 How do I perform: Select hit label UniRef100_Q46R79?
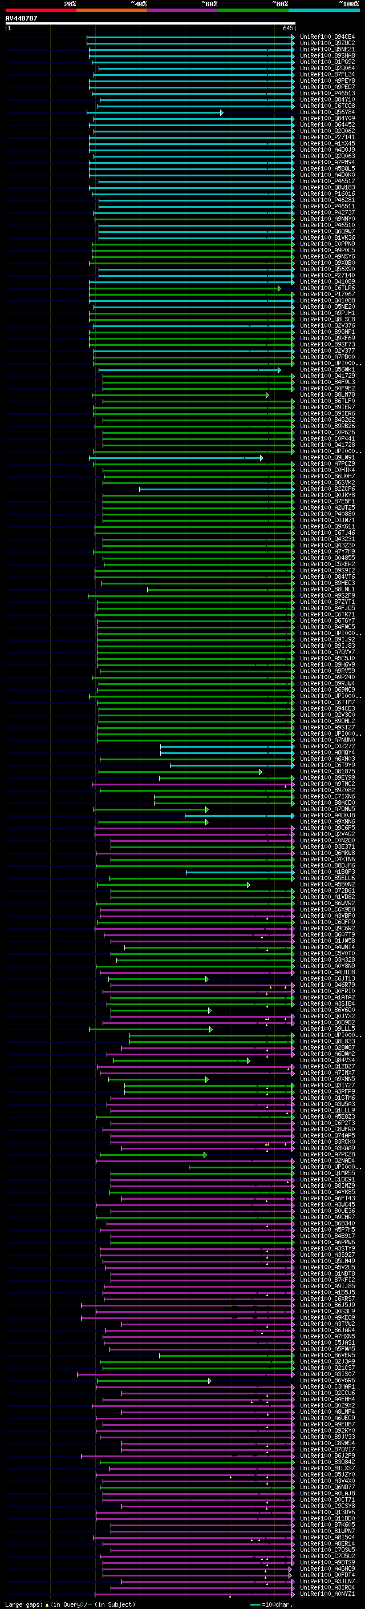327,985
